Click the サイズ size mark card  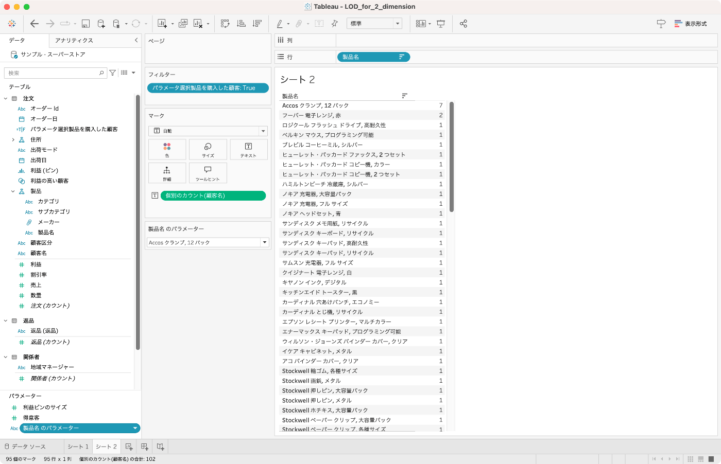(208, 149)
